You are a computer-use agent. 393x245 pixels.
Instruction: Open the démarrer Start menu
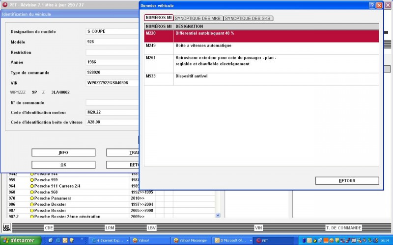tap(20, 241)
